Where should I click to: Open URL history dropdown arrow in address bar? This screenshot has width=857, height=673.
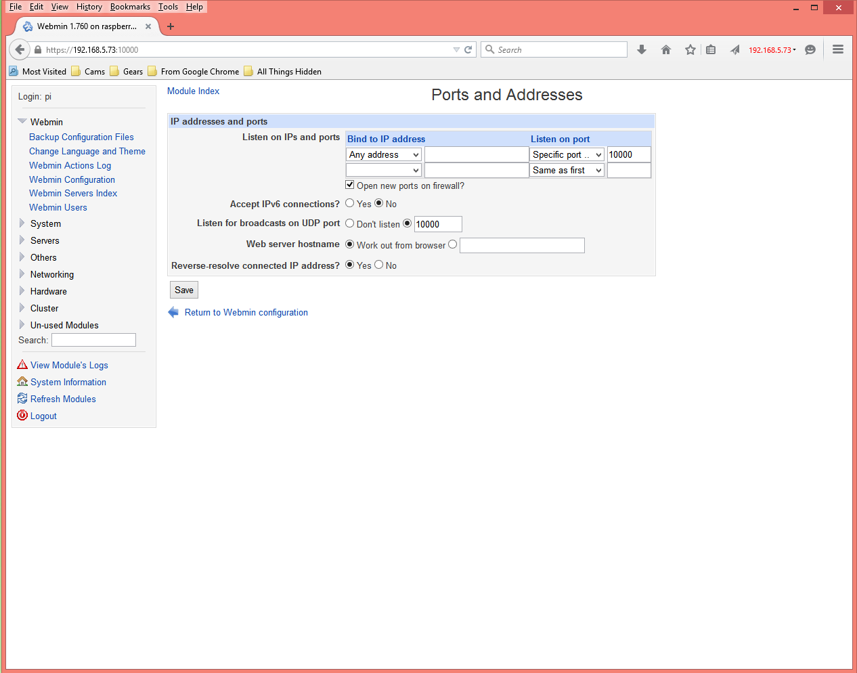(x=456, y=49)
